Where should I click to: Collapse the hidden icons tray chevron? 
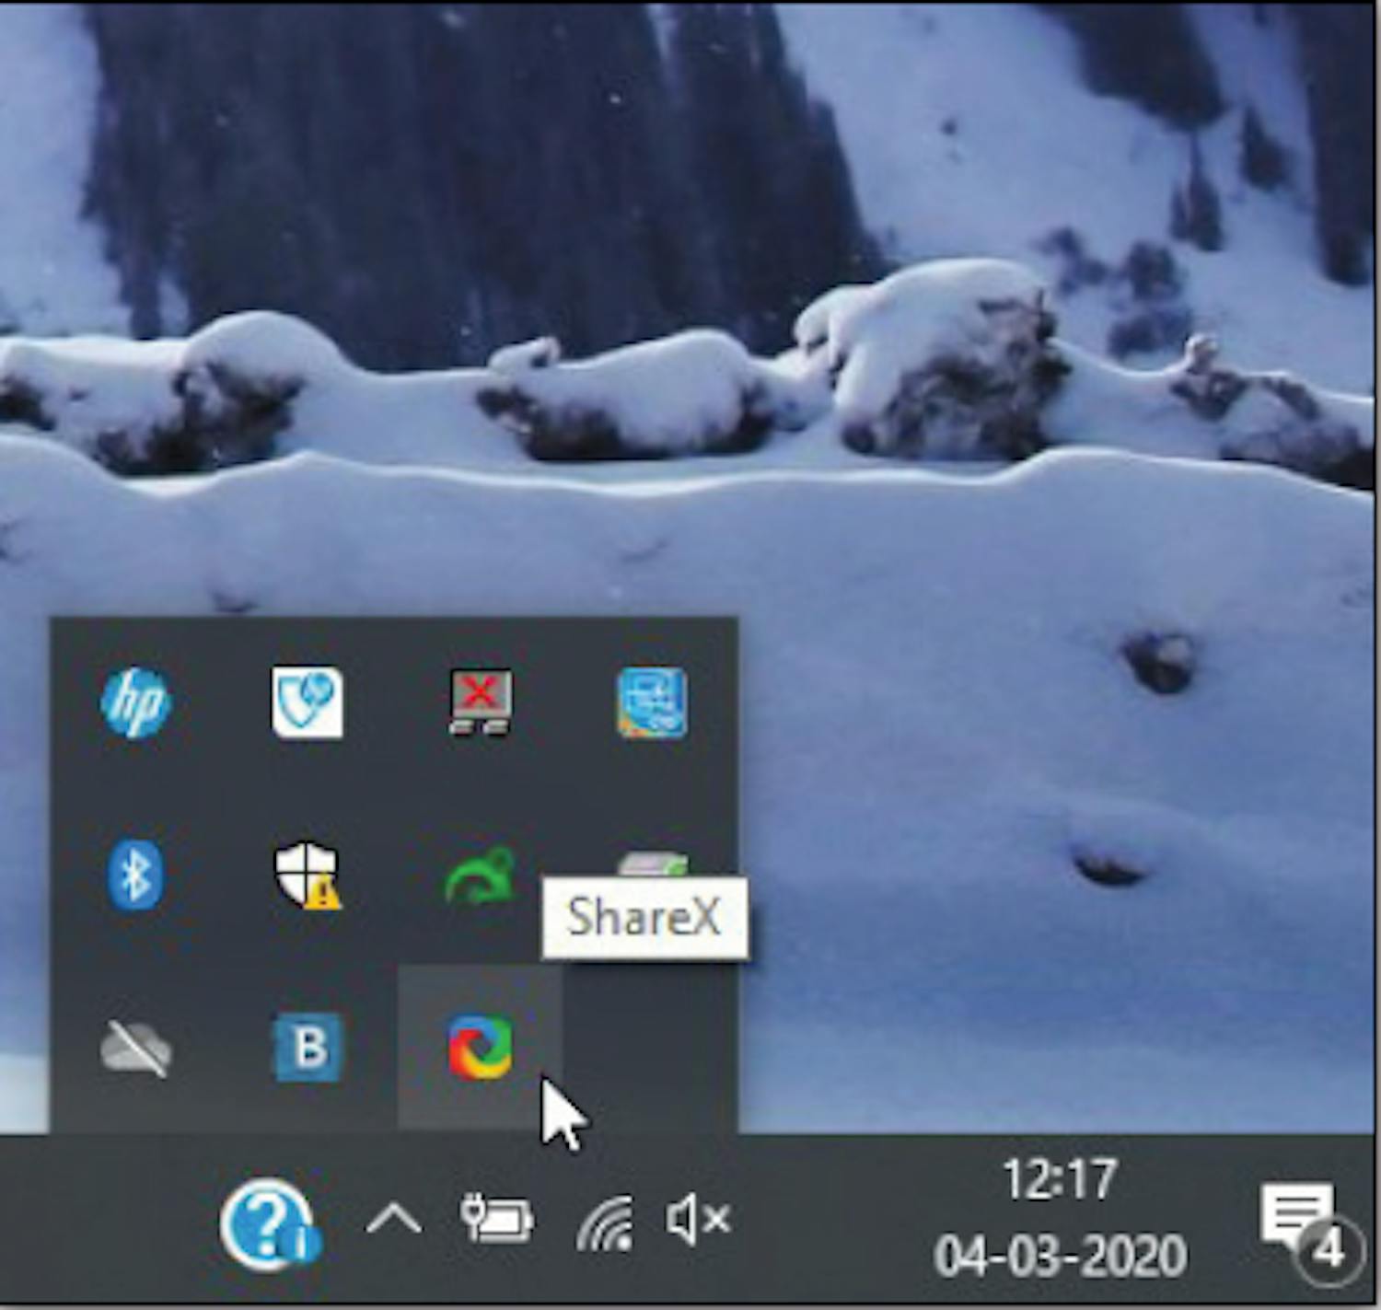point(394,1221)
